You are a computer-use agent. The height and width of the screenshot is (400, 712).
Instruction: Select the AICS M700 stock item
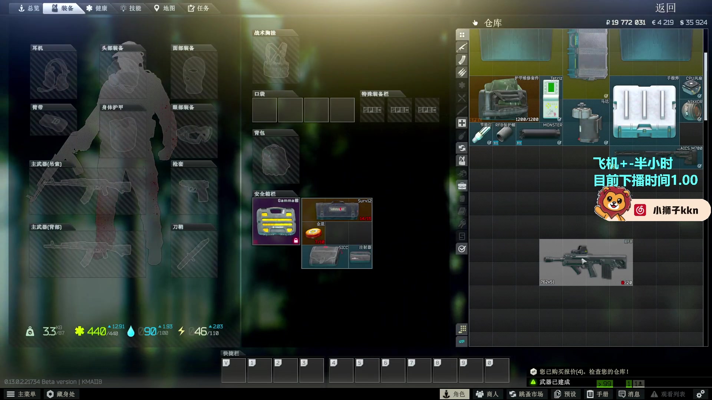[656, 157]
